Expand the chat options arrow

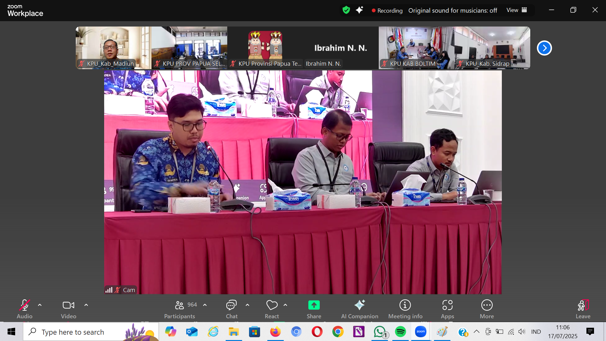[x=247, y=305]
